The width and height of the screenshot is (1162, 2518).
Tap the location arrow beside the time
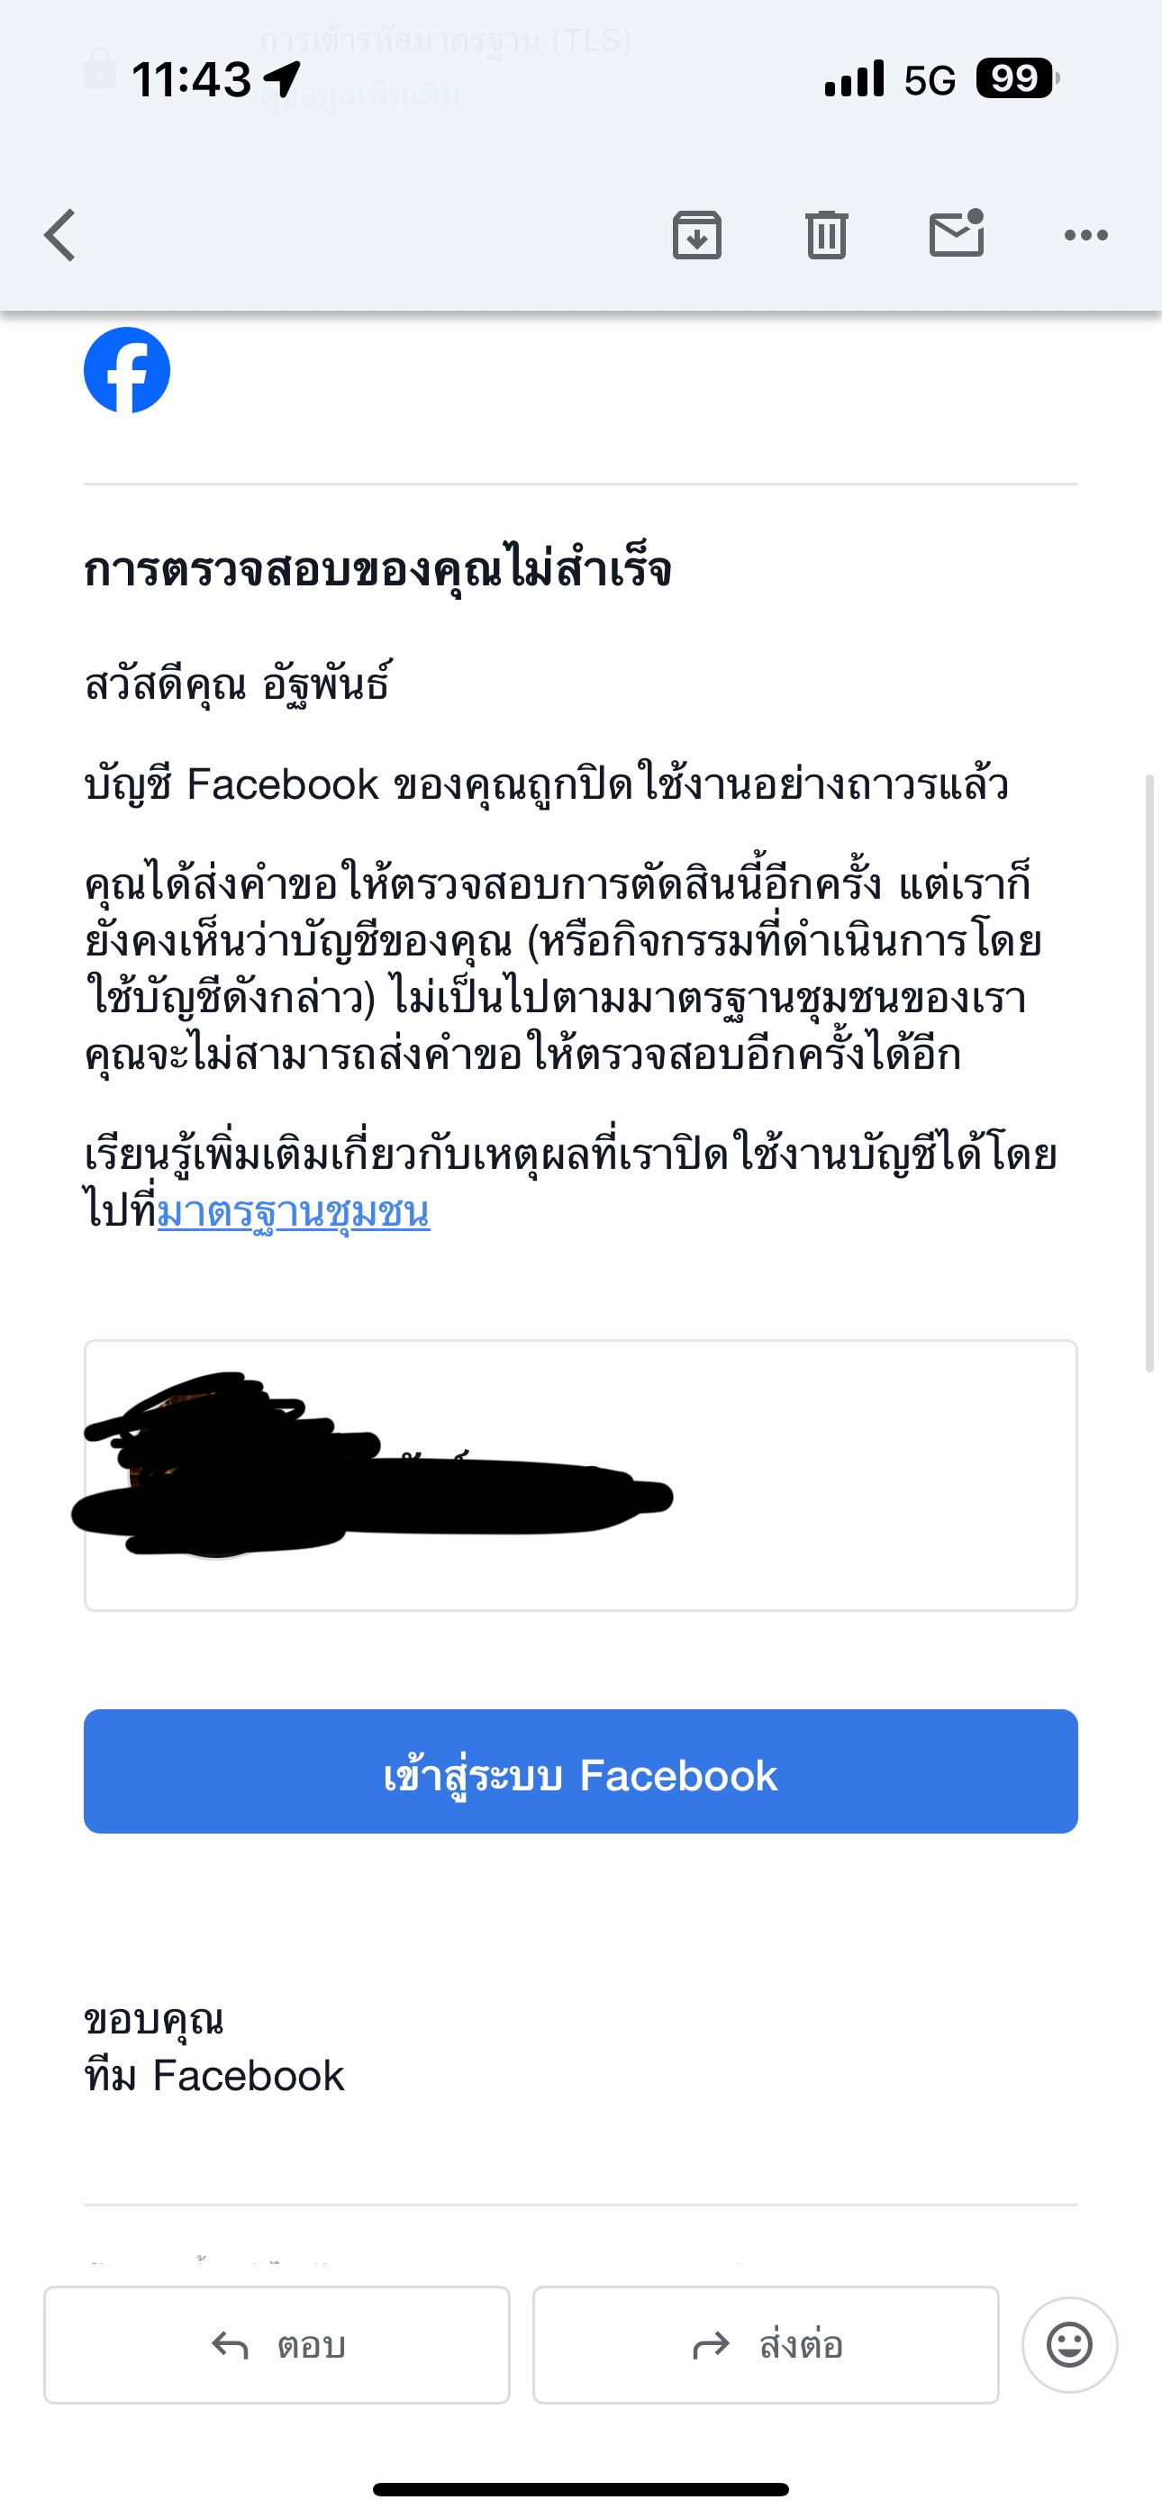point(282,78)
